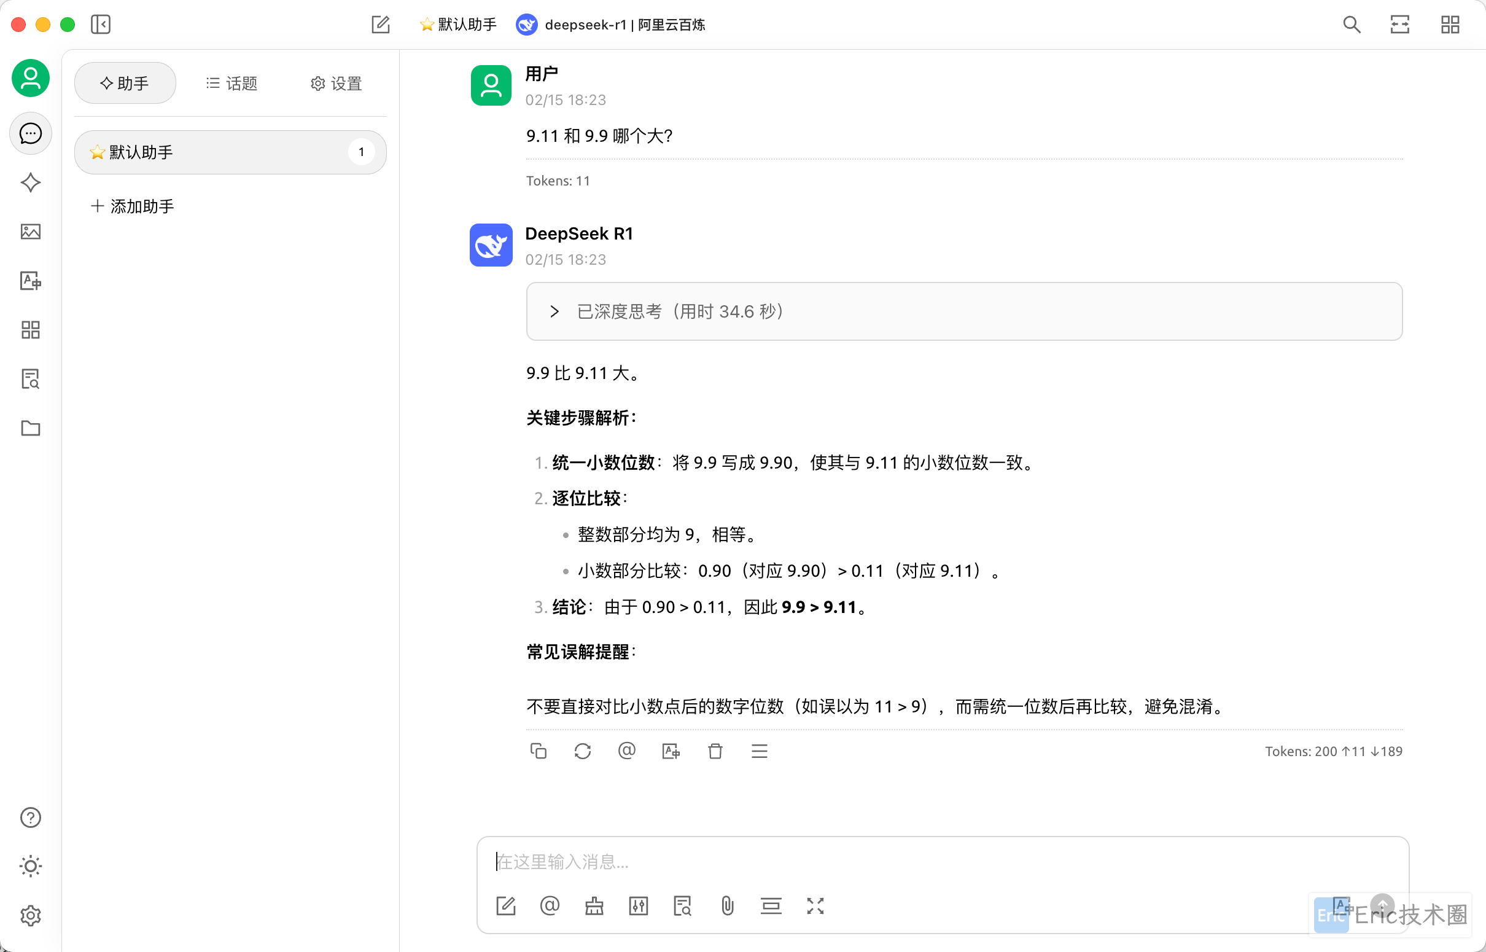The width and height of the screenshot is (1486, 952).
Task: Open the knowledge base sidebar icon
Action: 30,379
